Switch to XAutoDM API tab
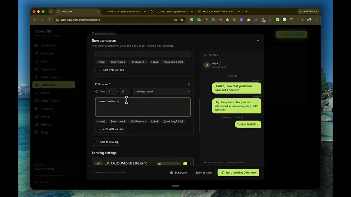 pyautogui.click(x=219, y=11)
